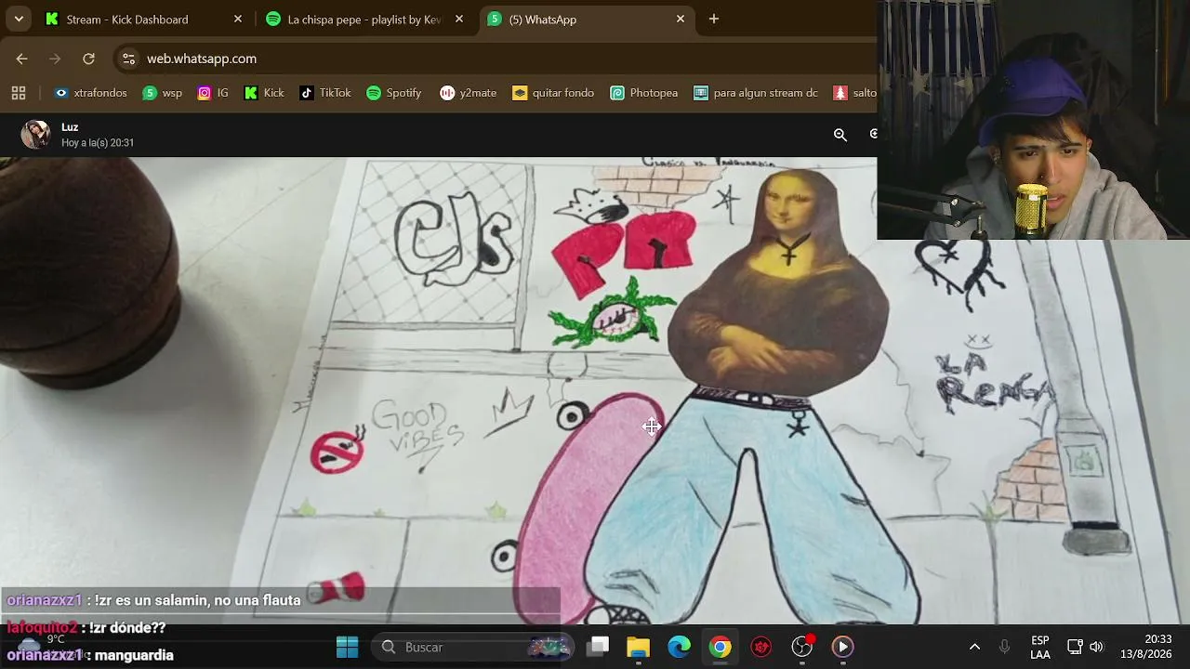Screen dimensions: 1190x669
Task: Click Luz's profile picture in image viewer
Action: [36, 135]
